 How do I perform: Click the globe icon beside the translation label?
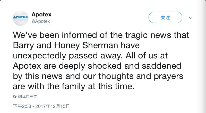point(15,97)
